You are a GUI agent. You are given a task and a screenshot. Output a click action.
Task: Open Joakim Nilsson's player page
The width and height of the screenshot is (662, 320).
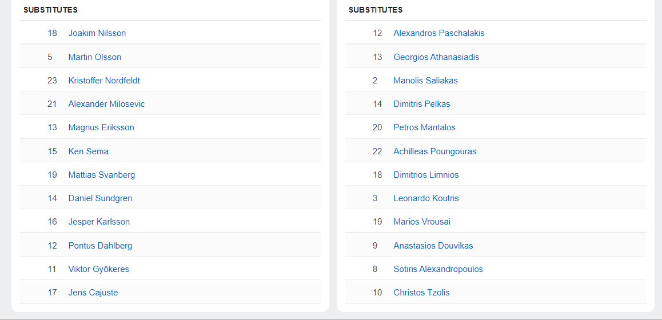[97, 33]
